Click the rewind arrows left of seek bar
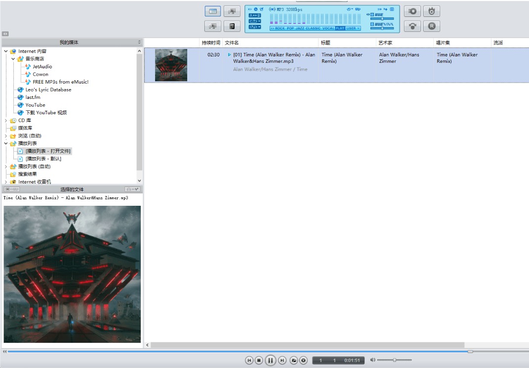This screenshot has height=368, width=529. click(x=4, y=352)
